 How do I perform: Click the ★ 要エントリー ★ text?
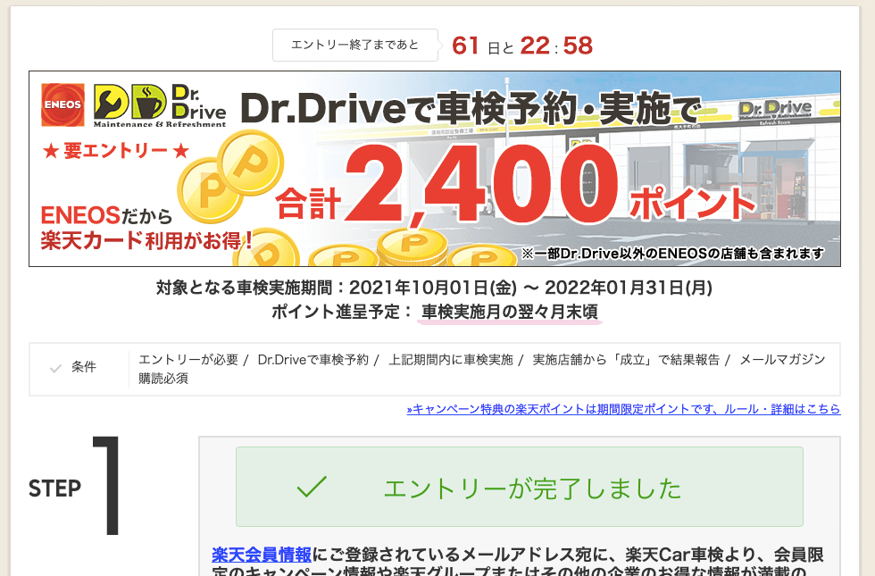pyautogui.click(x=116, y=150)
